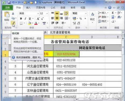Click 格式 format cells button

tap(103, 21)
